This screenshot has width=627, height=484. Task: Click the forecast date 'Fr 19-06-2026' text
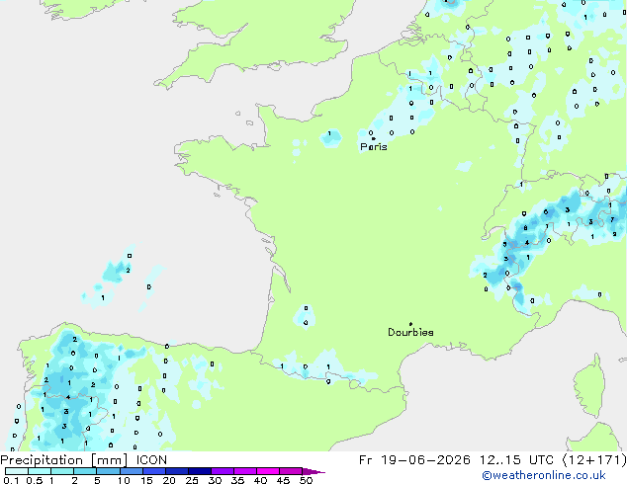click(x=414, y=460)
